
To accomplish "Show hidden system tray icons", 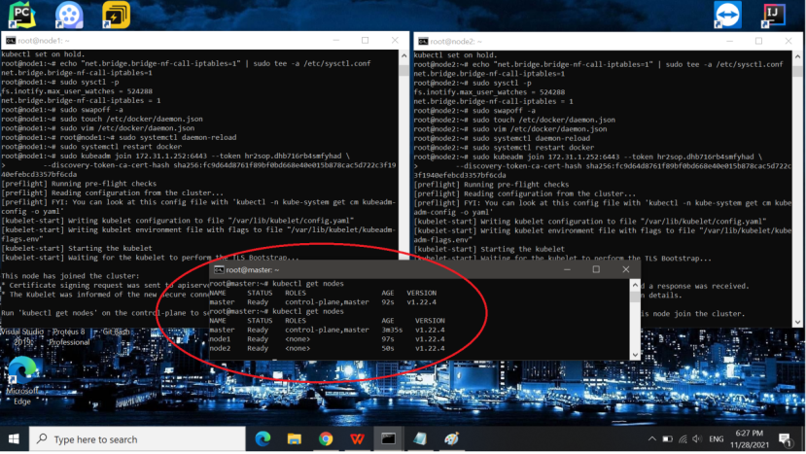I will point(651,439).
